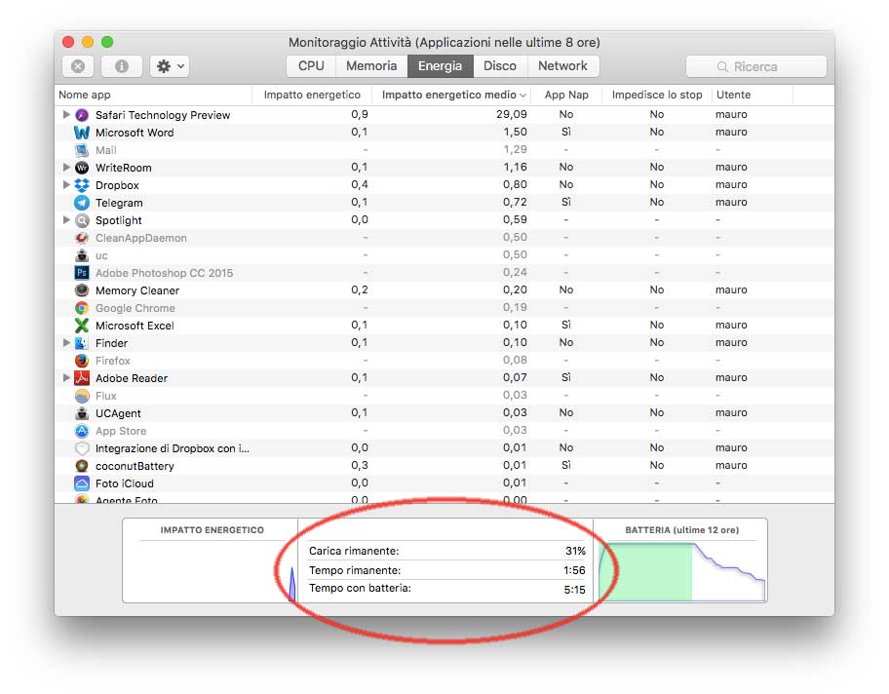Click the Ricerca search field
The image size is (889, 694).
tap(755, 66)
